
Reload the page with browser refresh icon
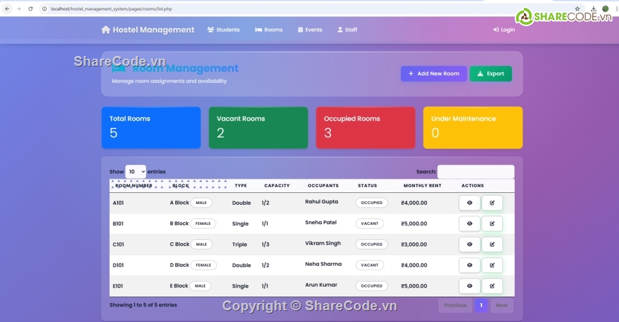pyautogui.click(x=31, y=9)
